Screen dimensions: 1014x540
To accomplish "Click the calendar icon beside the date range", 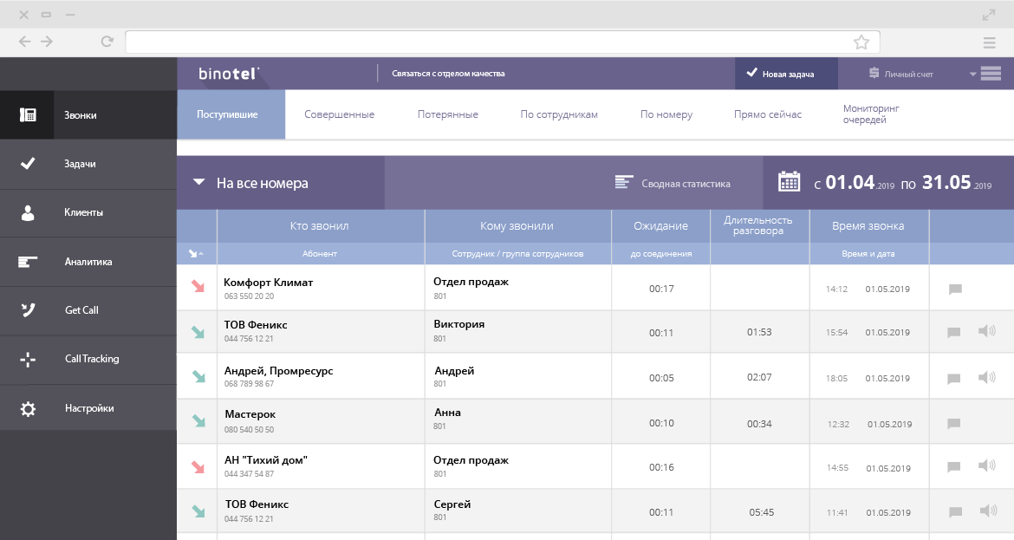I will pyautogui.click(x=789, y=182).
